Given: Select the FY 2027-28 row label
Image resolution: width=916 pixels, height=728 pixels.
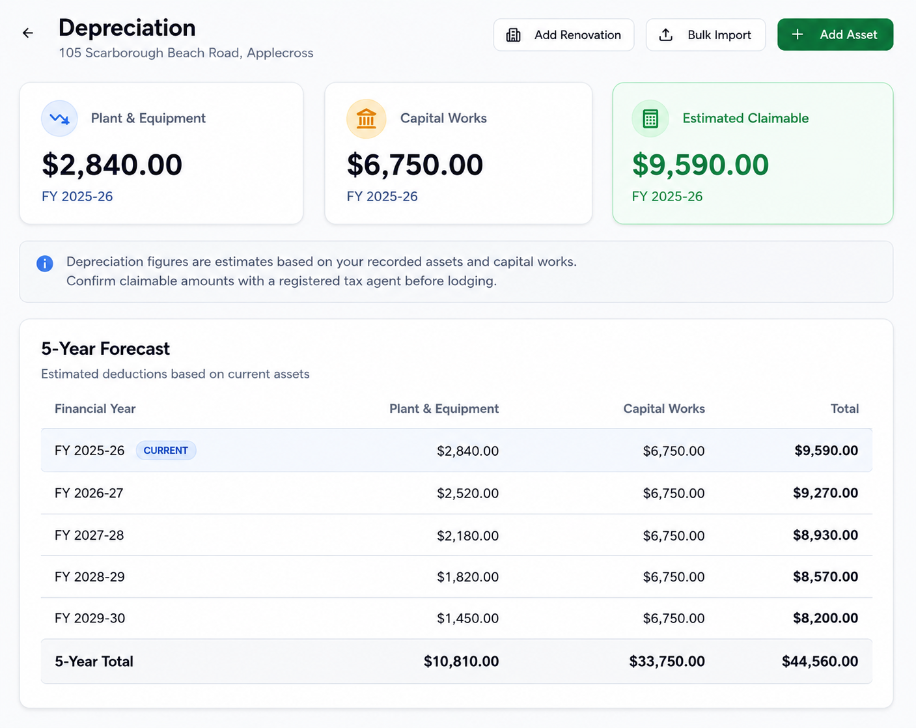Looking at the screenshot, I should [89, 535].
